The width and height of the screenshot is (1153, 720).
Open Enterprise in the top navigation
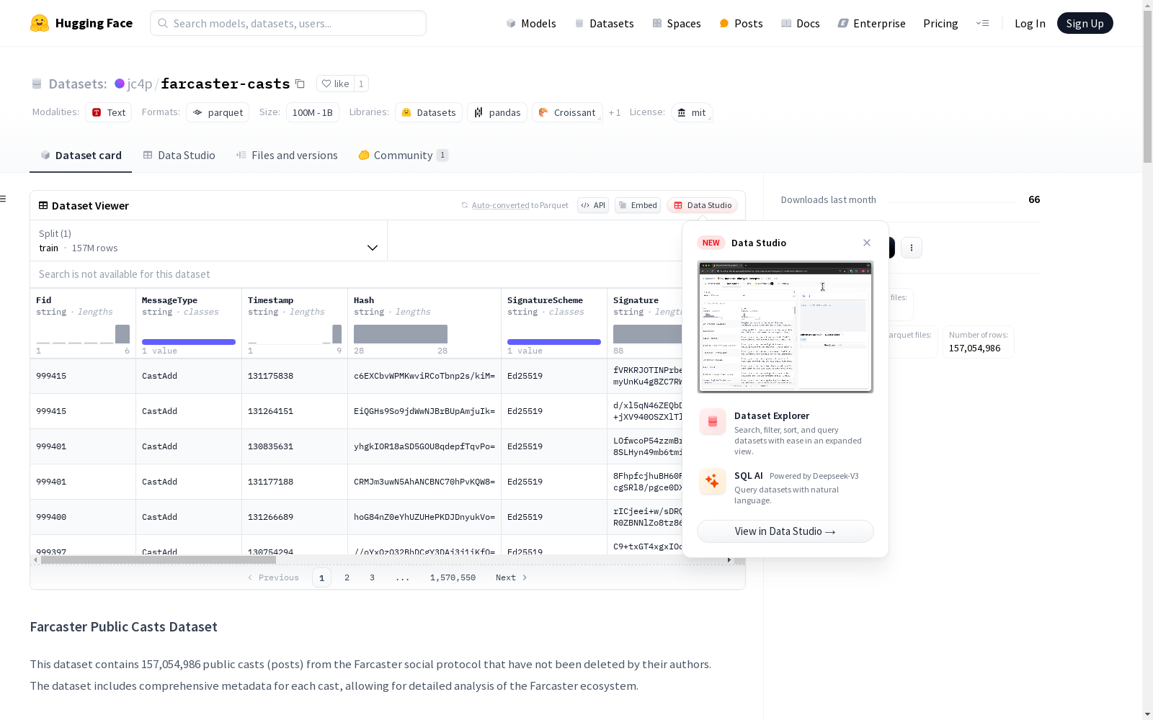871,23
